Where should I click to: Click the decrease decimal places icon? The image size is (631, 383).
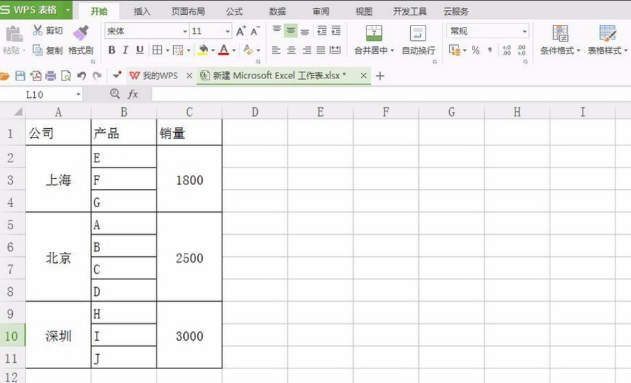pyautogui.click(x=522, y=50)
